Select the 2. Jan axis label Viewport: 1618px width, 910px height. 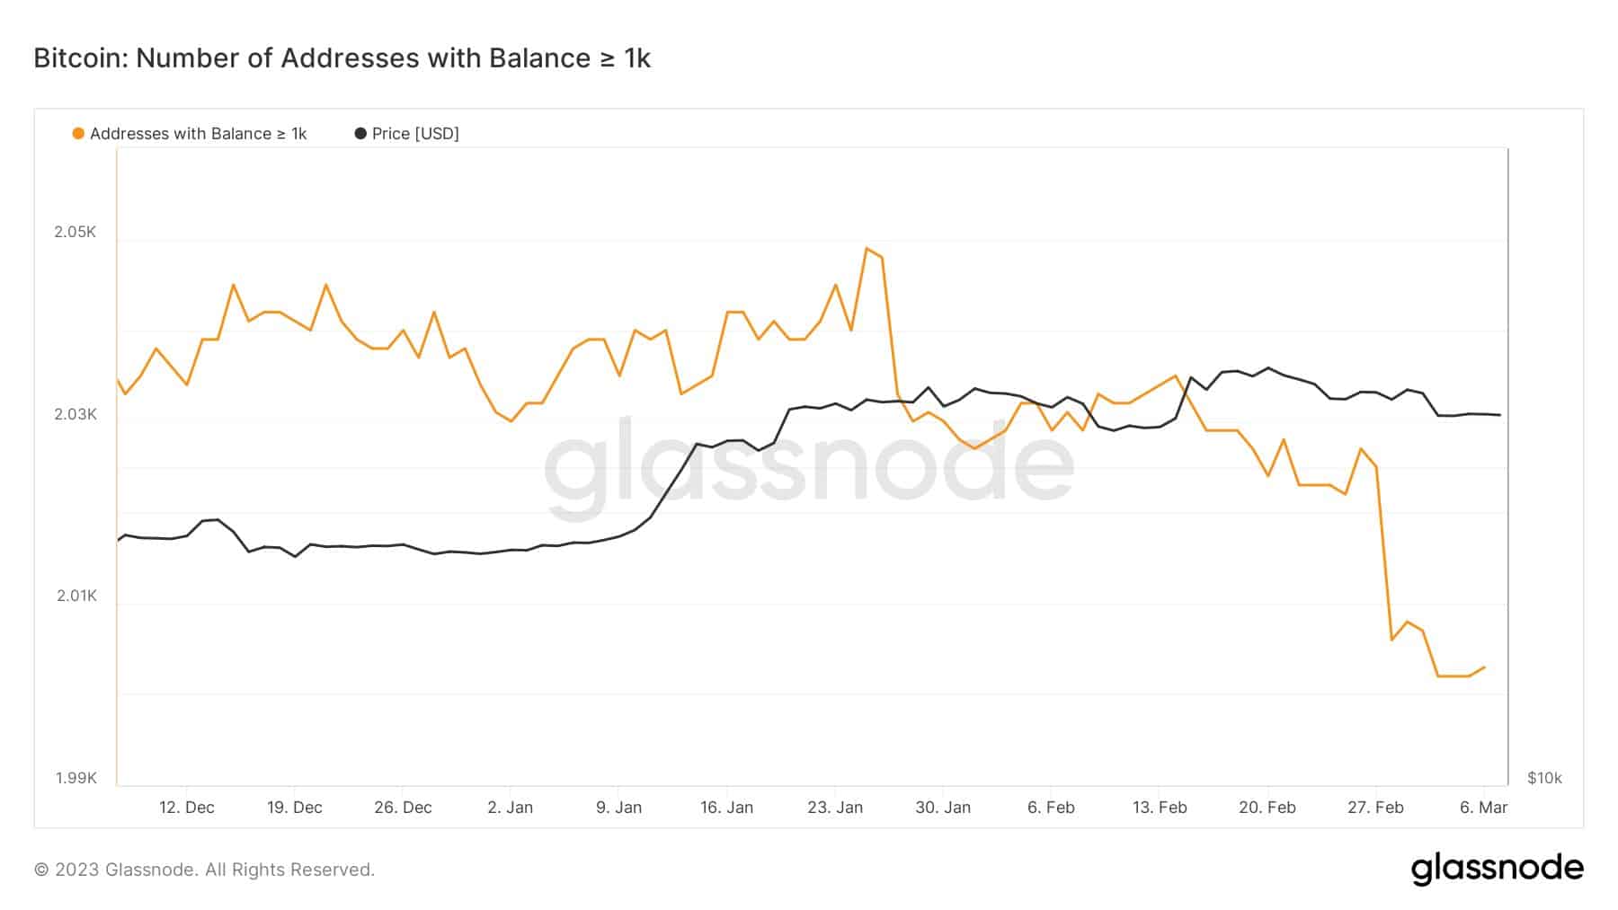point(511,808)
